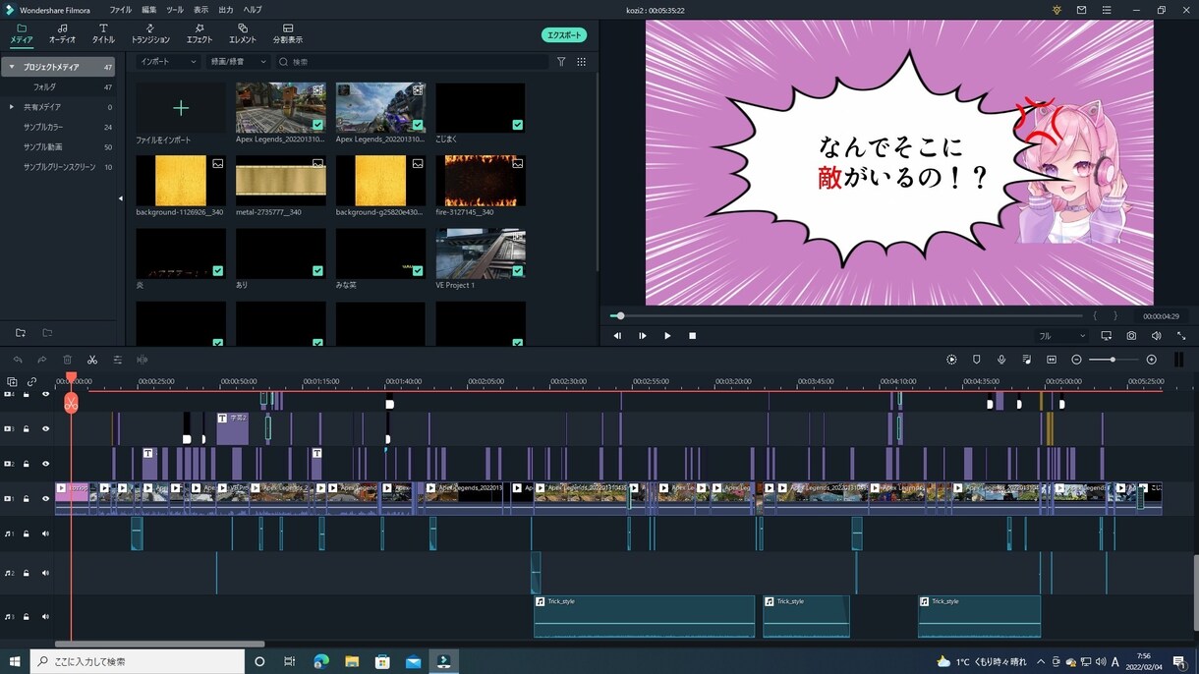Click the lightbulb icon in title bar
Screen dimensions: 1199x674
[x=1056, y=10]
